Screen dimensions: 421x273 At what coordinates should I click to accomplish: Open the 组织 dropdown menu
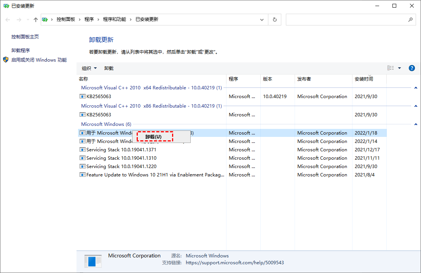click(89, 68)
